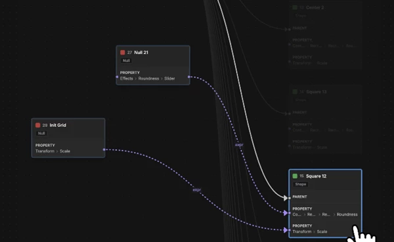394x242 pixels.
Task: Click the Null type badge in Null 21
Action: point(126,60)
